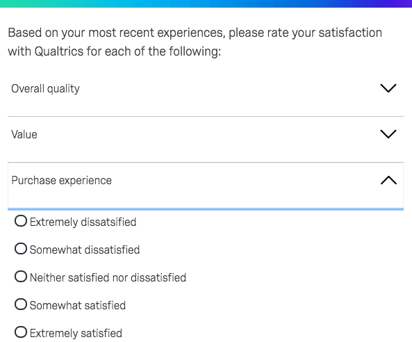
Task: Click the Purchase experience heading text
Action: coord(61,181)
